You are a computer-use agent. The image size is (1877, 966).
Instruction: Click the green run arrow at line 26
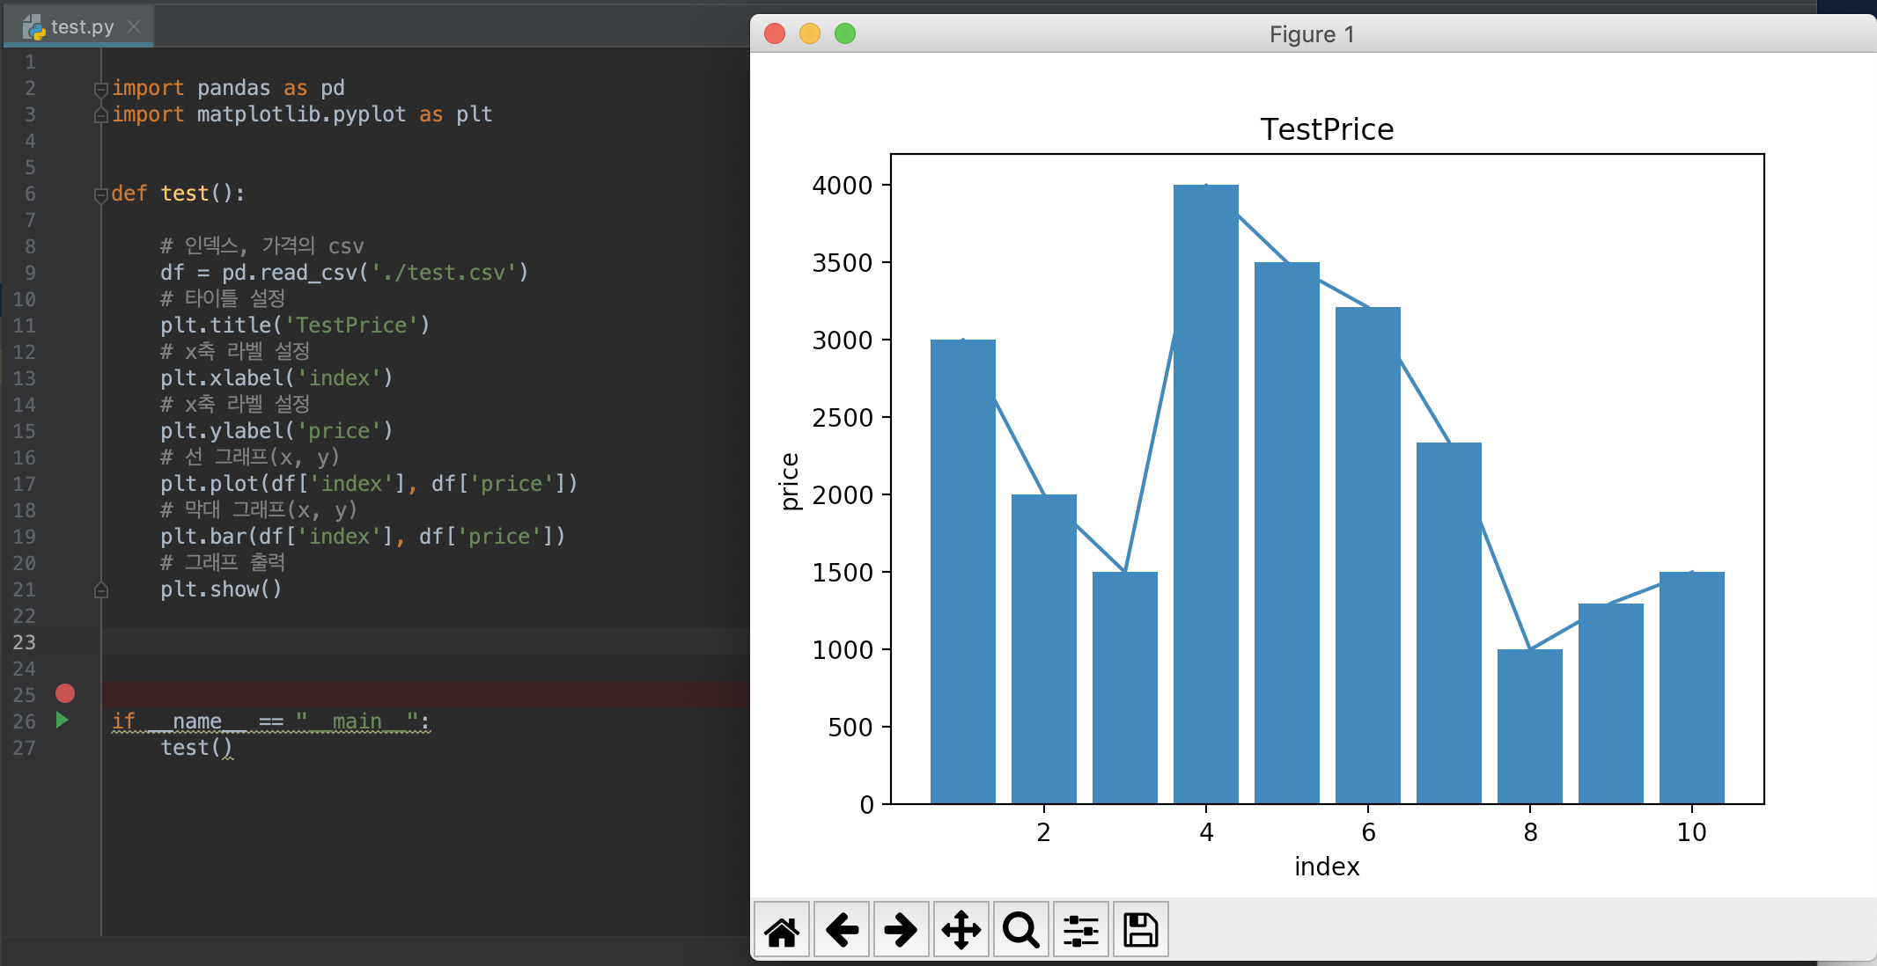62,721
